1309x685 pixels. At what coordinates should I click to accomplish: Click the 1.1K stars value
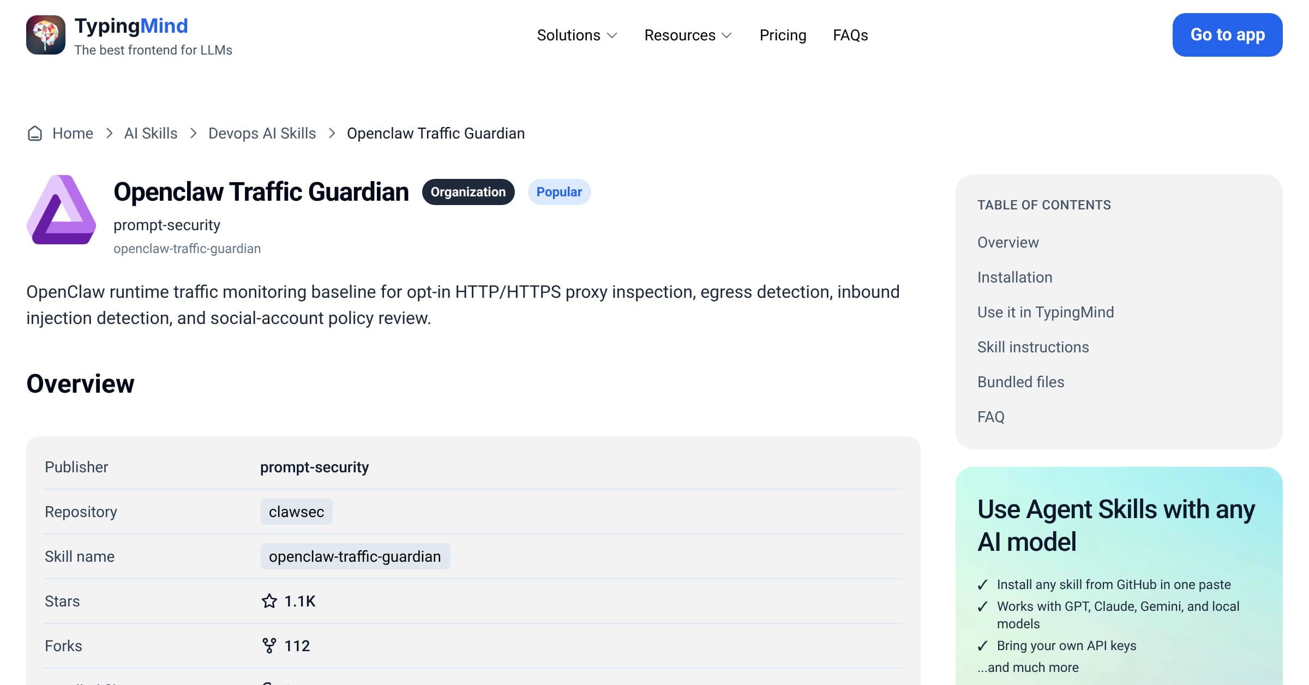300,601
